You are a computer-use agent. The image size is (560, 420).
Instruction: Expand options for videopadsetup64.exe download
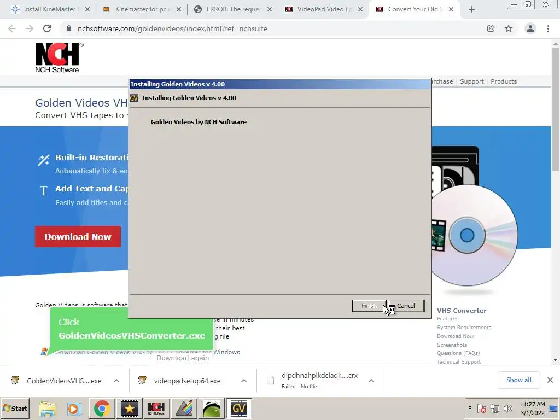(x=244, y=381)
